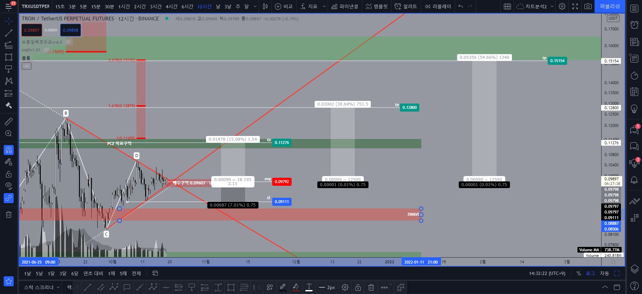
Task: Create an alert with 얼러트 button
Action: tap(406, 6)
